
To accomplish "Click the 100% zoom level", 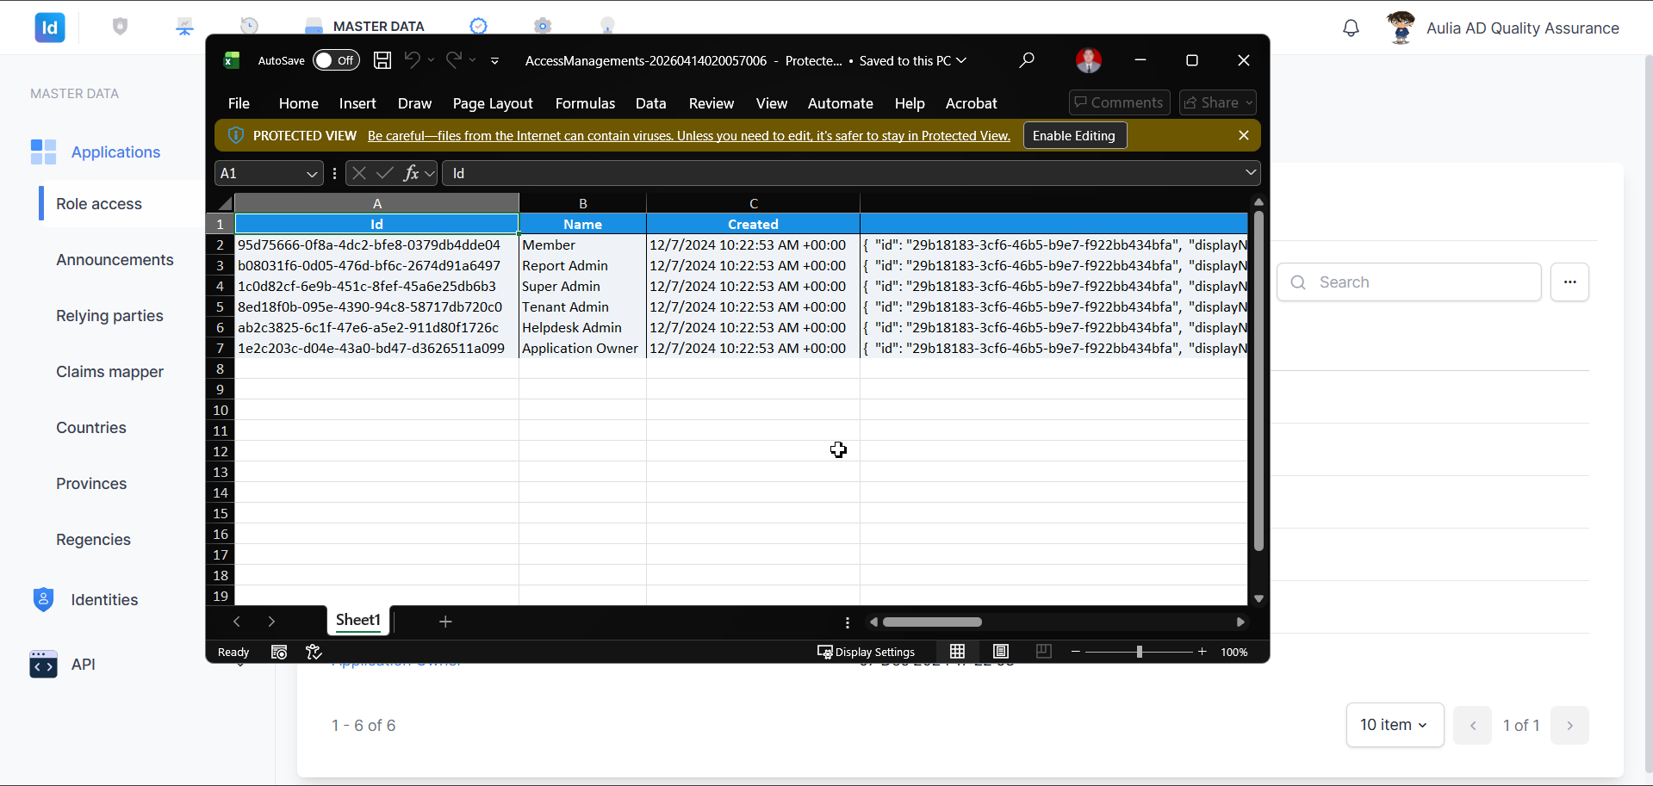I will (x=1234, y=652).
